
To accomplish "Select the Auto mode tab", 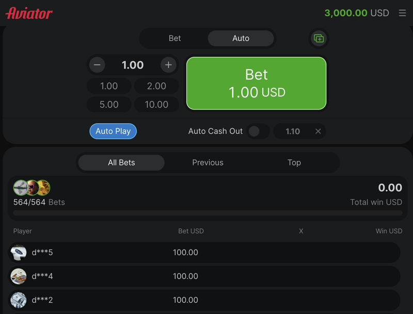I will coord(241,38).
